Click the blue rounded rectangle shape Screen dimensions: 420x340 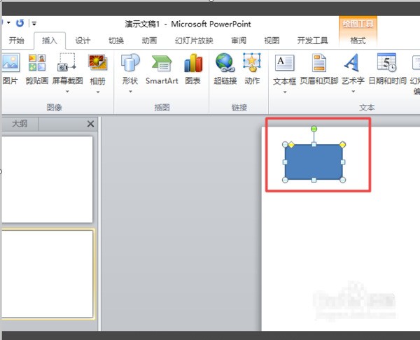[314, 162]
